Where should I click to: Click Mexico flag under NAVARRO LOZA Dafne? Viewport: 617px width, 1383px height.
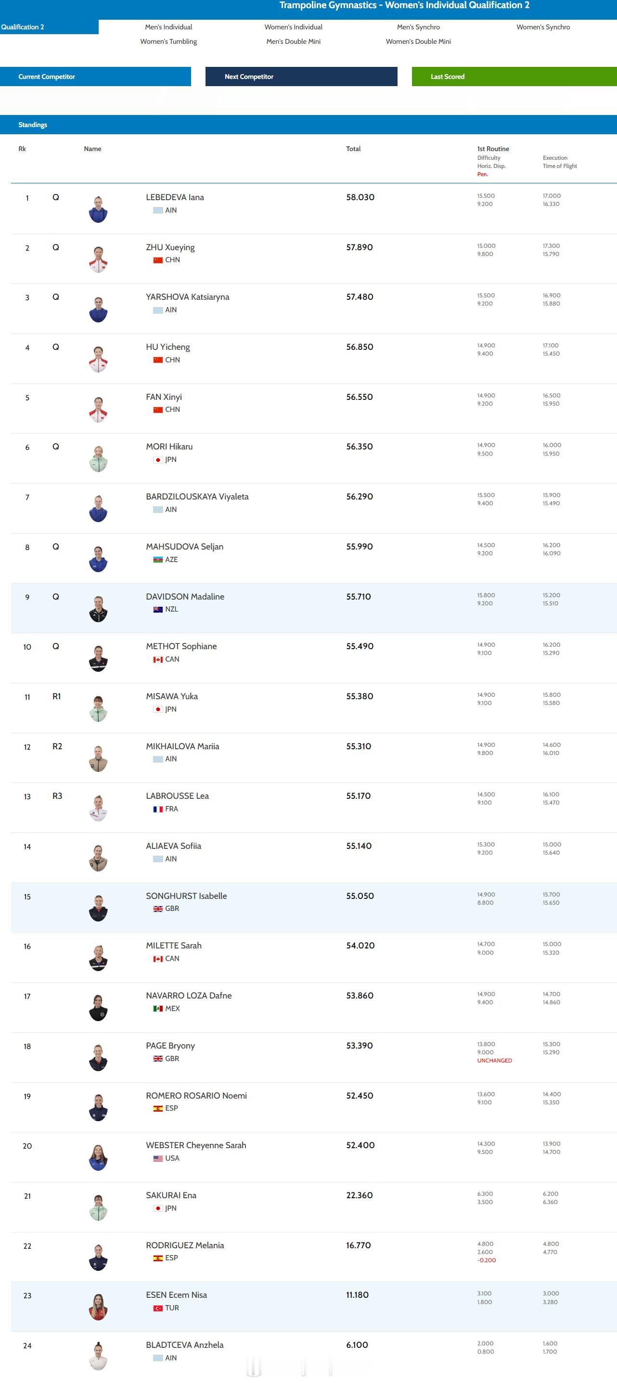click(x=158, y=1009)
